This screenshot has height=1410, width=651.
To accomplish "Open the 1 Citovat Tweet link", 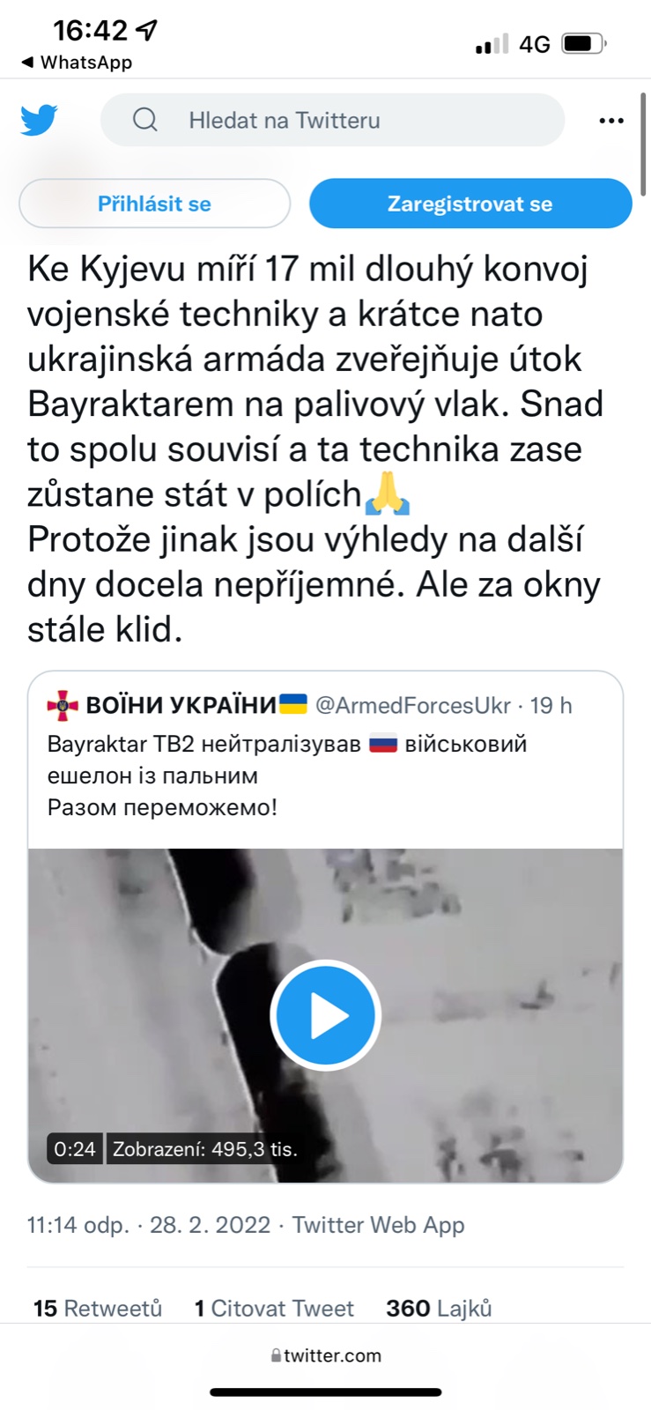I will (x=274, y=1309).
